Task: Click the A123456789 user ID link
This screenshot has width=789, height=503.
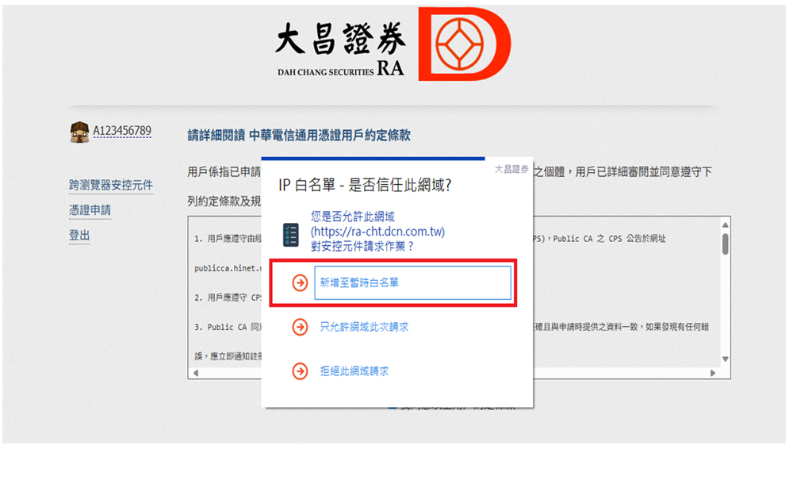Action: click(122, 131)
